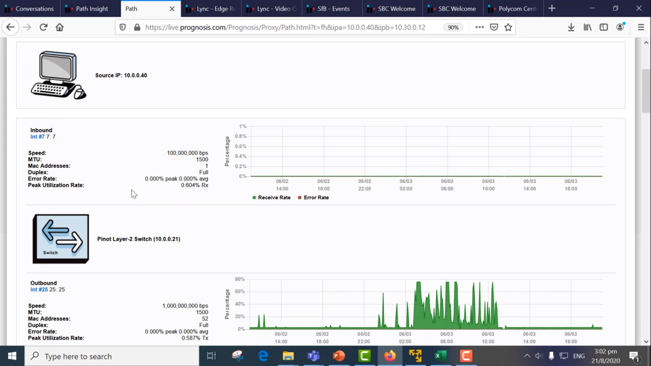Screen dimensions: 651x366
Task: Go to the Firefox home page icon
Action: [x=60, y=27]
